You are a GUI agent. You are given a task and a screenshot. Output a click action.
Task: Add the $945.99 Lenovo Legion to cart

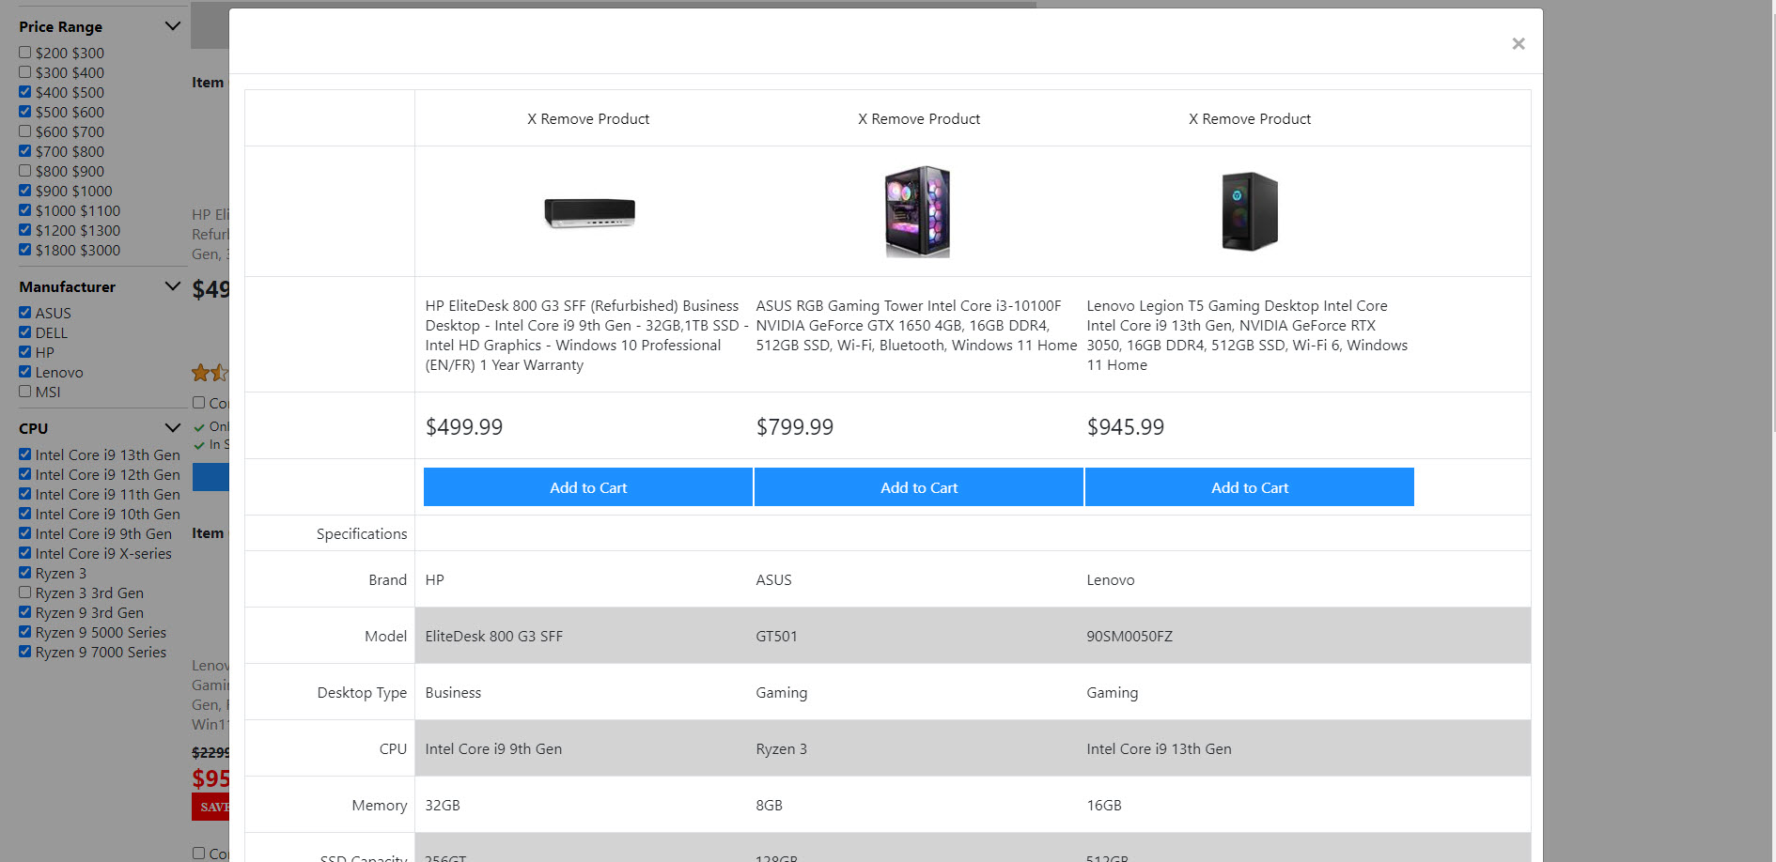pyautogui.click(x=1249, y=487)
